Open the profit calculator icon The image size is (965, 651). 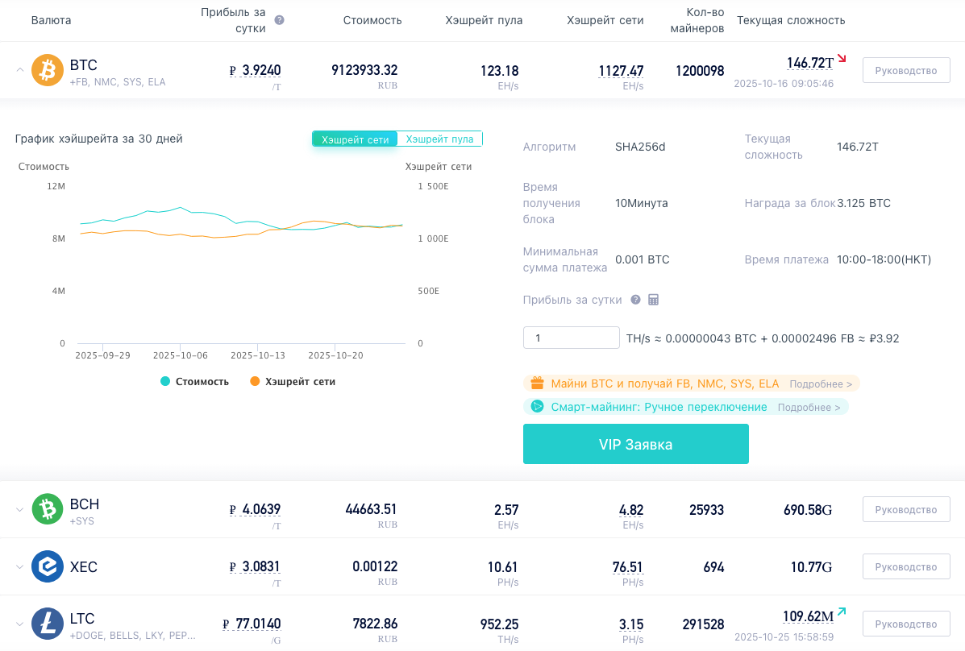pos(654,300)
